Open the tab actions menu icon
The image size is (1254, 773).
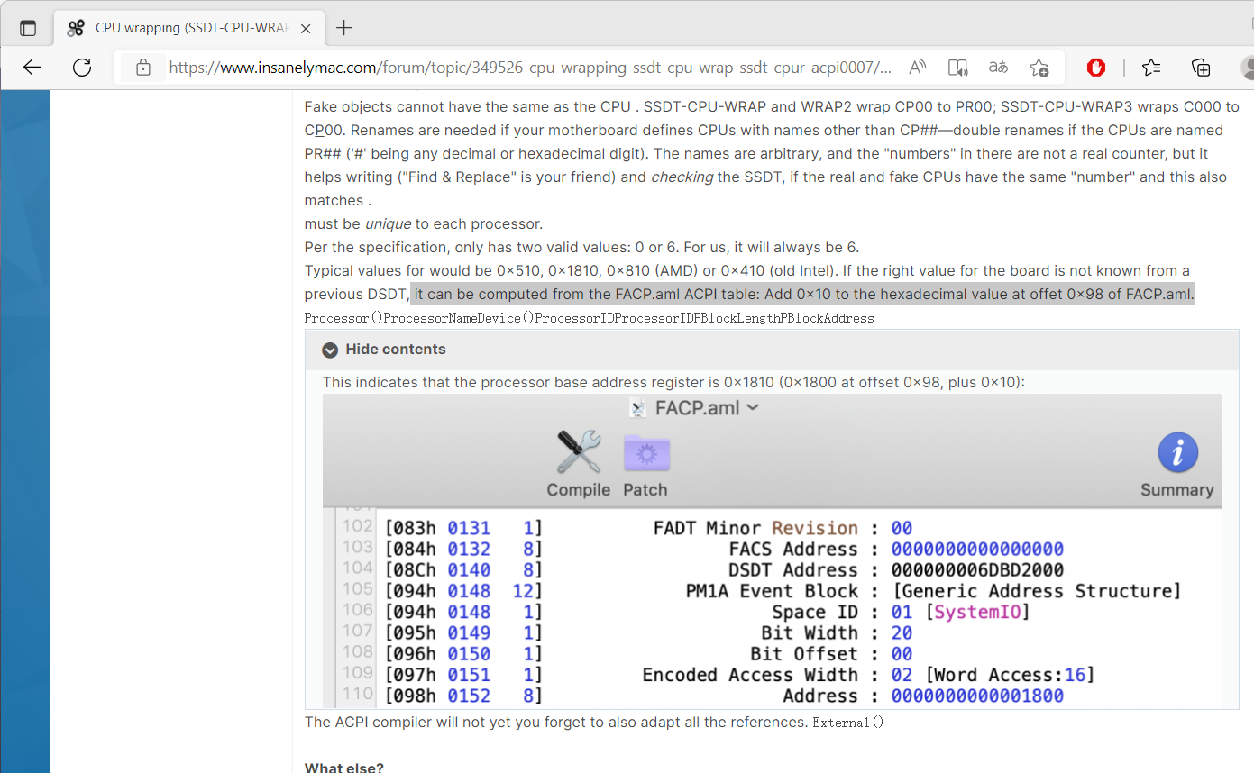point(28,28)
